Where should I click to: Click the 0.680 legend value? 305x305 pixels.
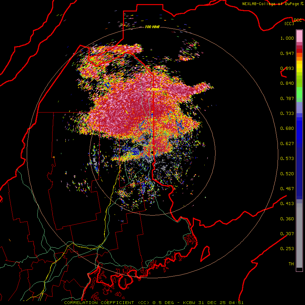[287, 128]
